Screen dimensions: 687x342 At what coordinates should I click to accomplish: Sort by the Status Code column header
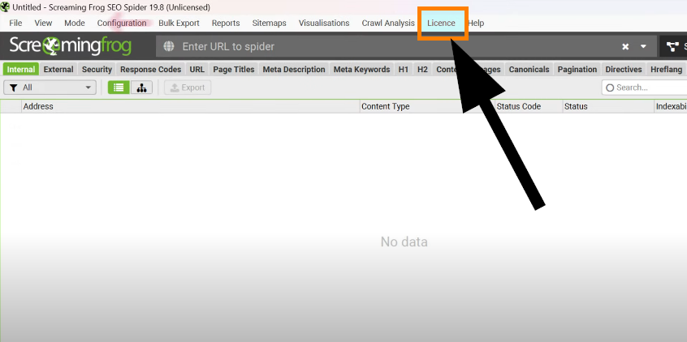pyautogui.click(x=529, y=106)
